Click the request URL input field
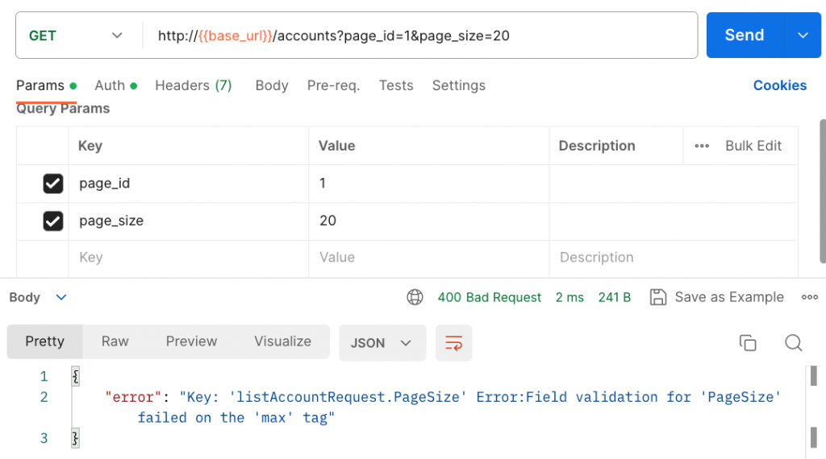This screenshot has height=459, width=826. click(419, 35)
